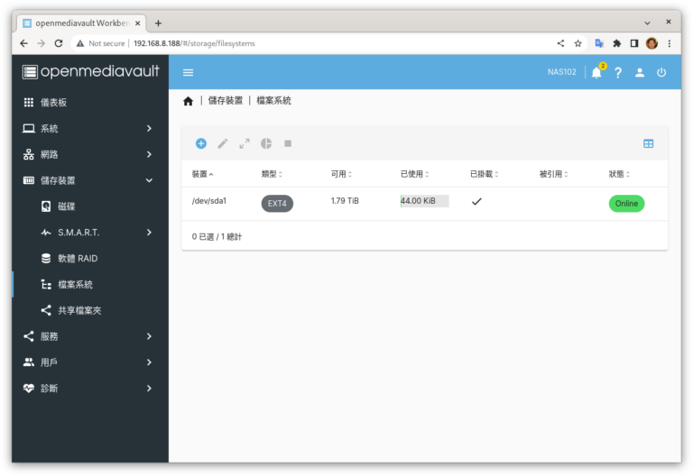
Task: Click the browser forward arrow
Action: (42, 43)
